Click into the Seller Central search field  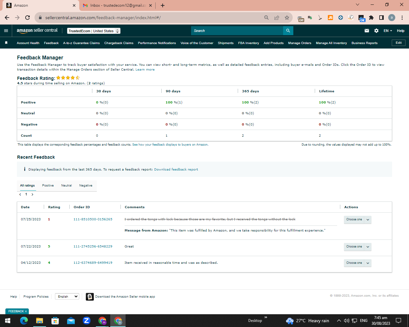tap(237, 31)
